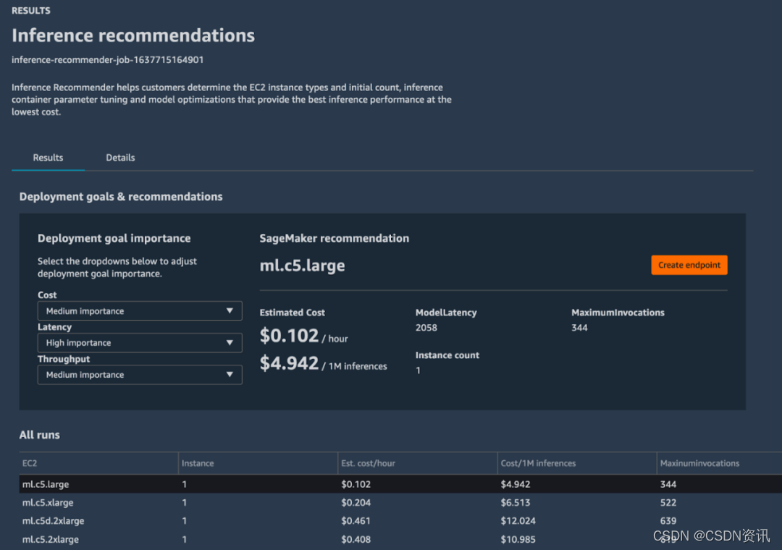Open the Cost importance dropdown
The width and height of the screenshot is (782, 550).
[x=140, y=310]
